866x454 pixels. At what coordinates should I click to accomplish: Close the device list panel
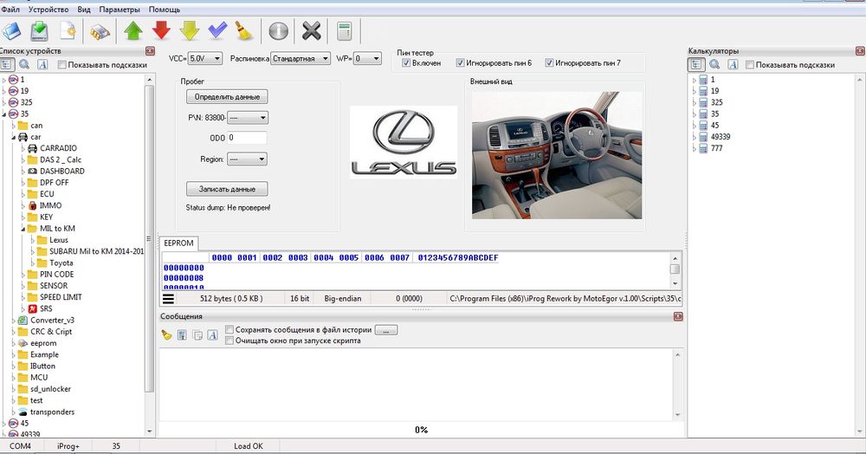pos(150,51)
